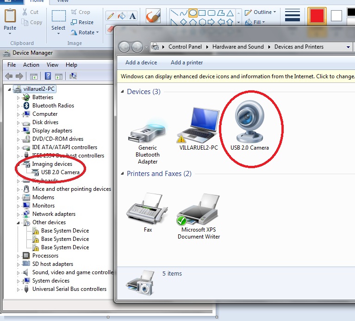Select USB 2.0 Camera tree item
The width and height of the screenshot is (355, 321).
(x=60, y=172)
